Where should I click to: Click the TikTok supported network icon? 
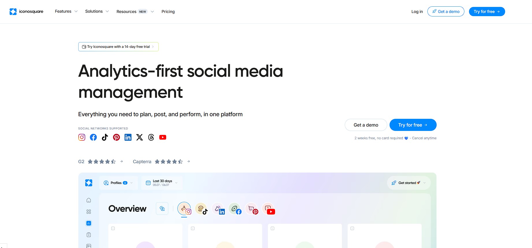[105, 137]
